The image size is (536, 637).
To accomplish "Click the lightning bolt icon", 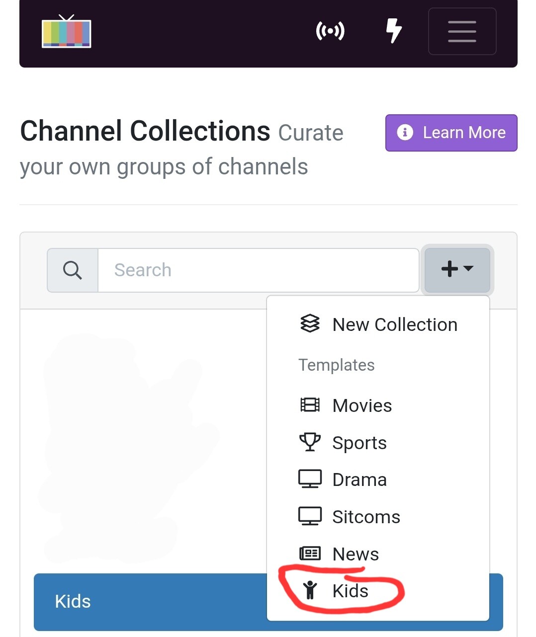I will [x=394, y=31].
